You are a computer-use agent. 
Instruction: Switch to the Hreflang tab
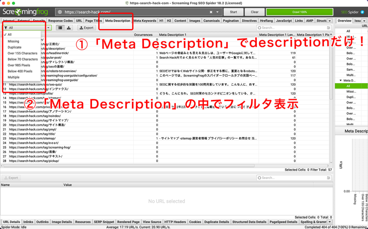(x=266, y=20)
